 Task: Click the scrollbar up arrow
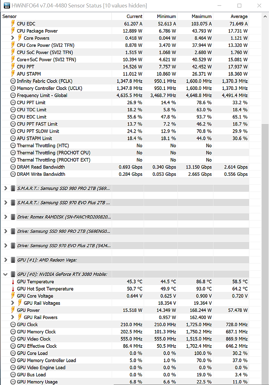265,16
